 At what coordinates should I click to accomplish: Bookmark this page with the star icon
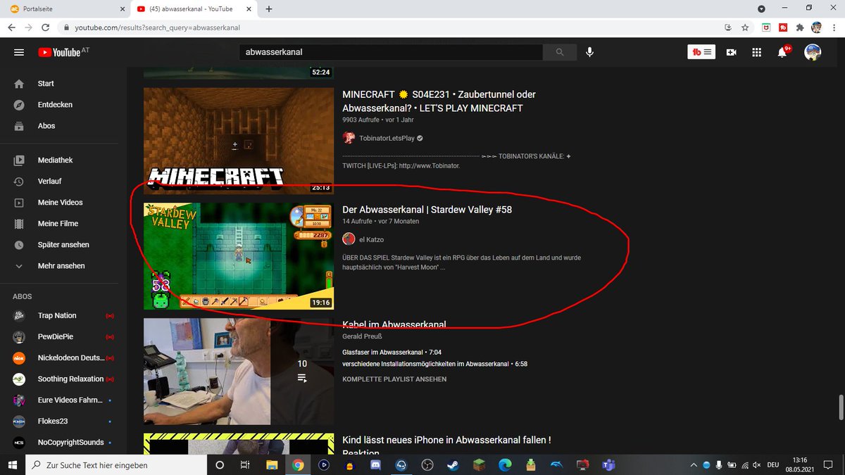point(745,27)
